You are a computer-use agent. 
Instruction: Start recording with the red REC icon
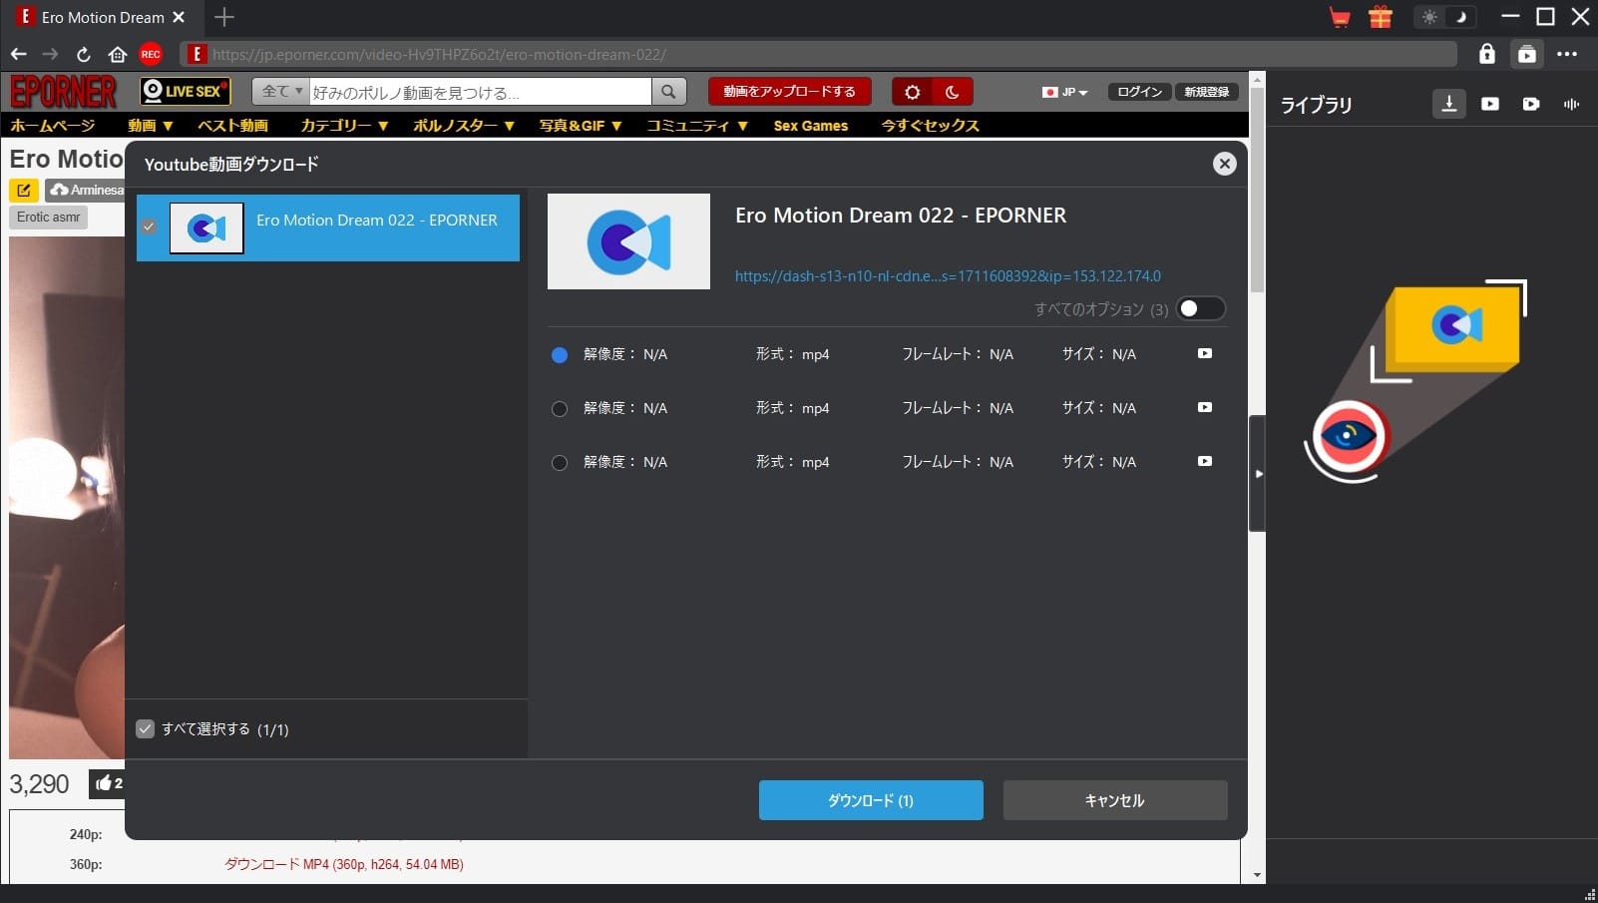click(x=151, y=54)
